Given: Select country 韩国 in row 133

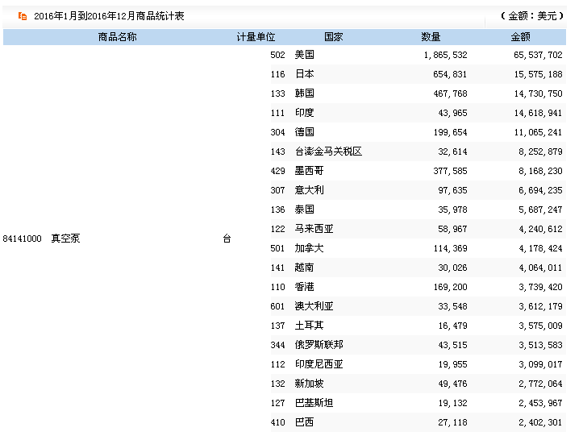Looking at the screenshot, I should [305, 93].
